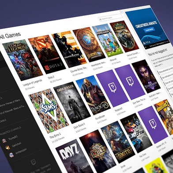Select the Path of Exile cover

(98, 151)
